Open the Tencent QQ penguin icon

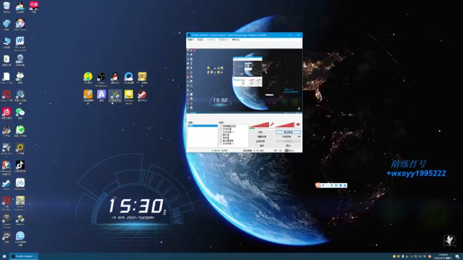115,77
